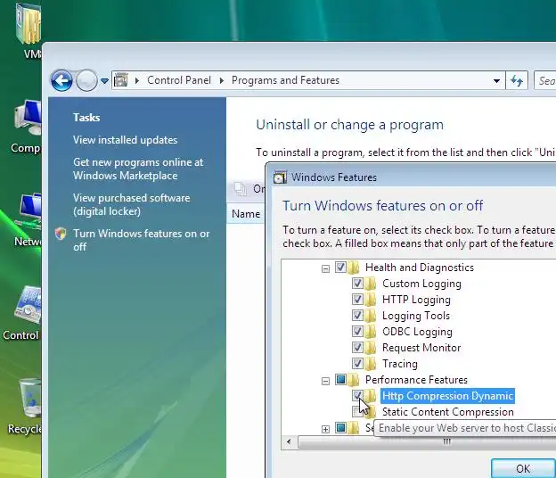Select the Health and Diagnostics tree item

click(420, 268)
